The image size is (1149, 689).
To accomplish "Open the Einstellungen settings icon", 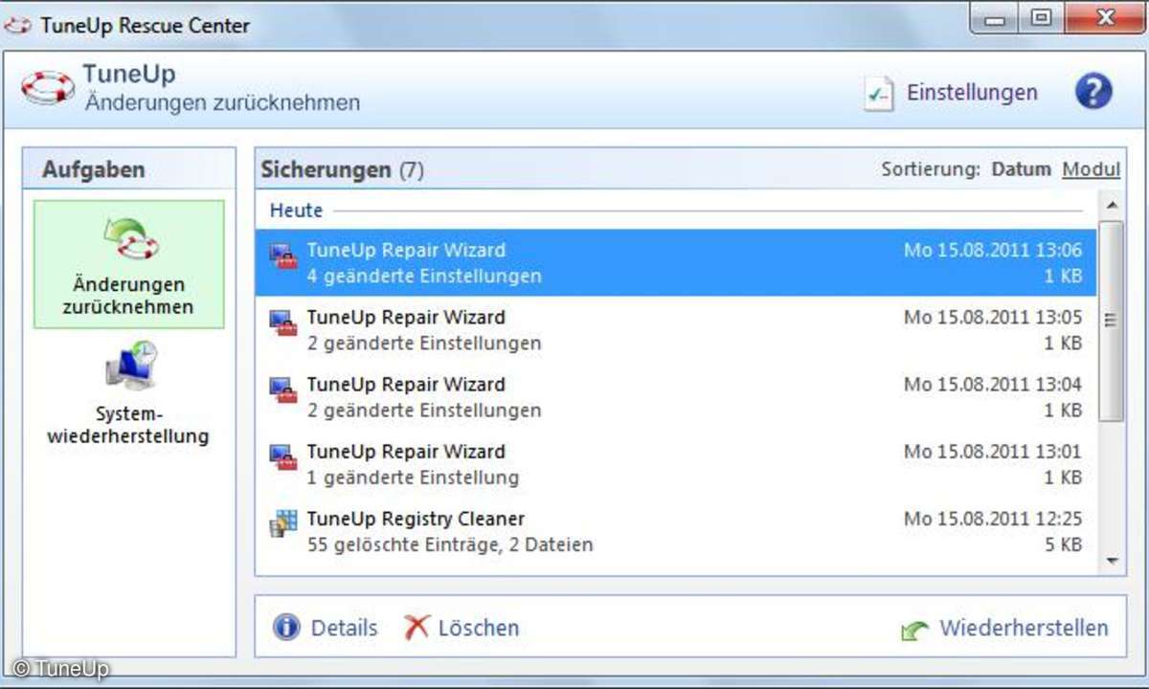I will click(x=878, y=94).
